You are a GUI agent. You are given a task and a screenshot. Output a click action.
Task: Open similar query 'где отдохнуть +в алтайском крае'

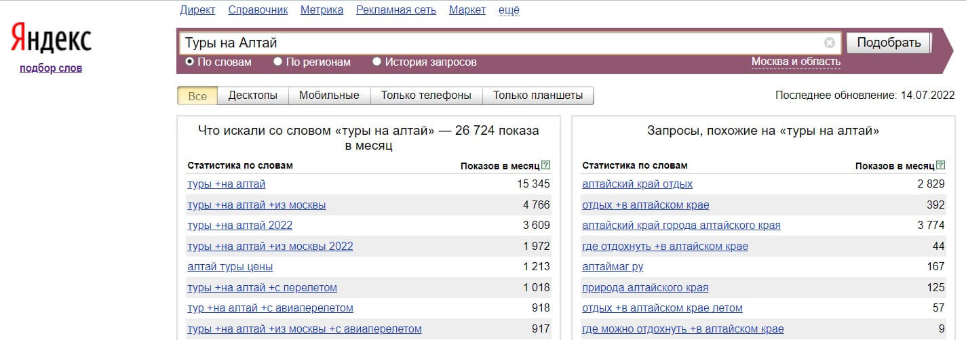click(x=665, y=246)
